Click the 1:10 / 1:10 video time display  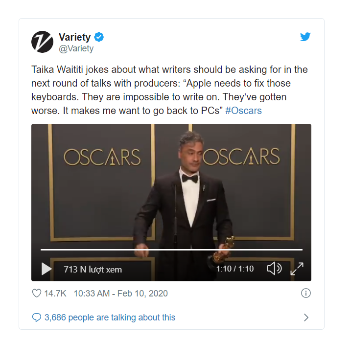235,269
